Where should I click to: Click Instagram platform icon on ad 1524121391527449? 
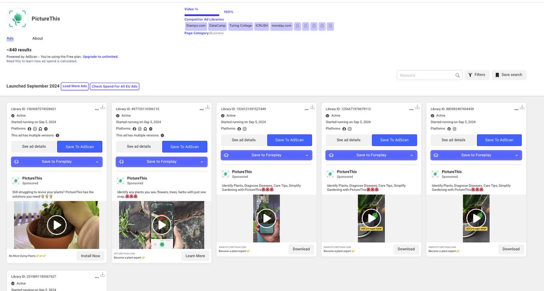(245, 129)
